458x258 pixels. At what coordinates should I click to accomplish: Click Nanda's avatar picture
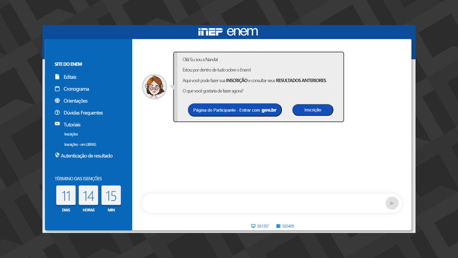[154, 87]
